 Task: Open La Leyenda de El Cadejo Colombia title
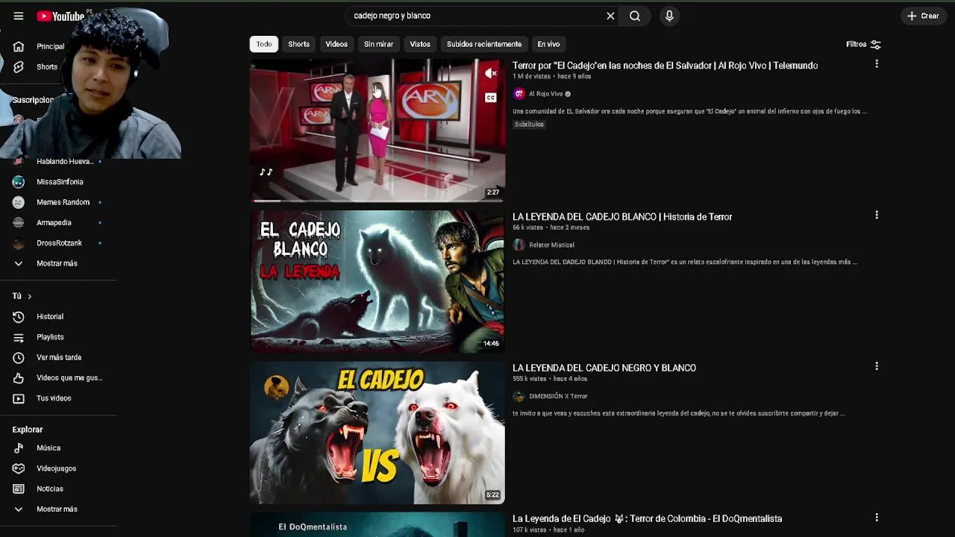pyautogui.click(x=647, y=518)
